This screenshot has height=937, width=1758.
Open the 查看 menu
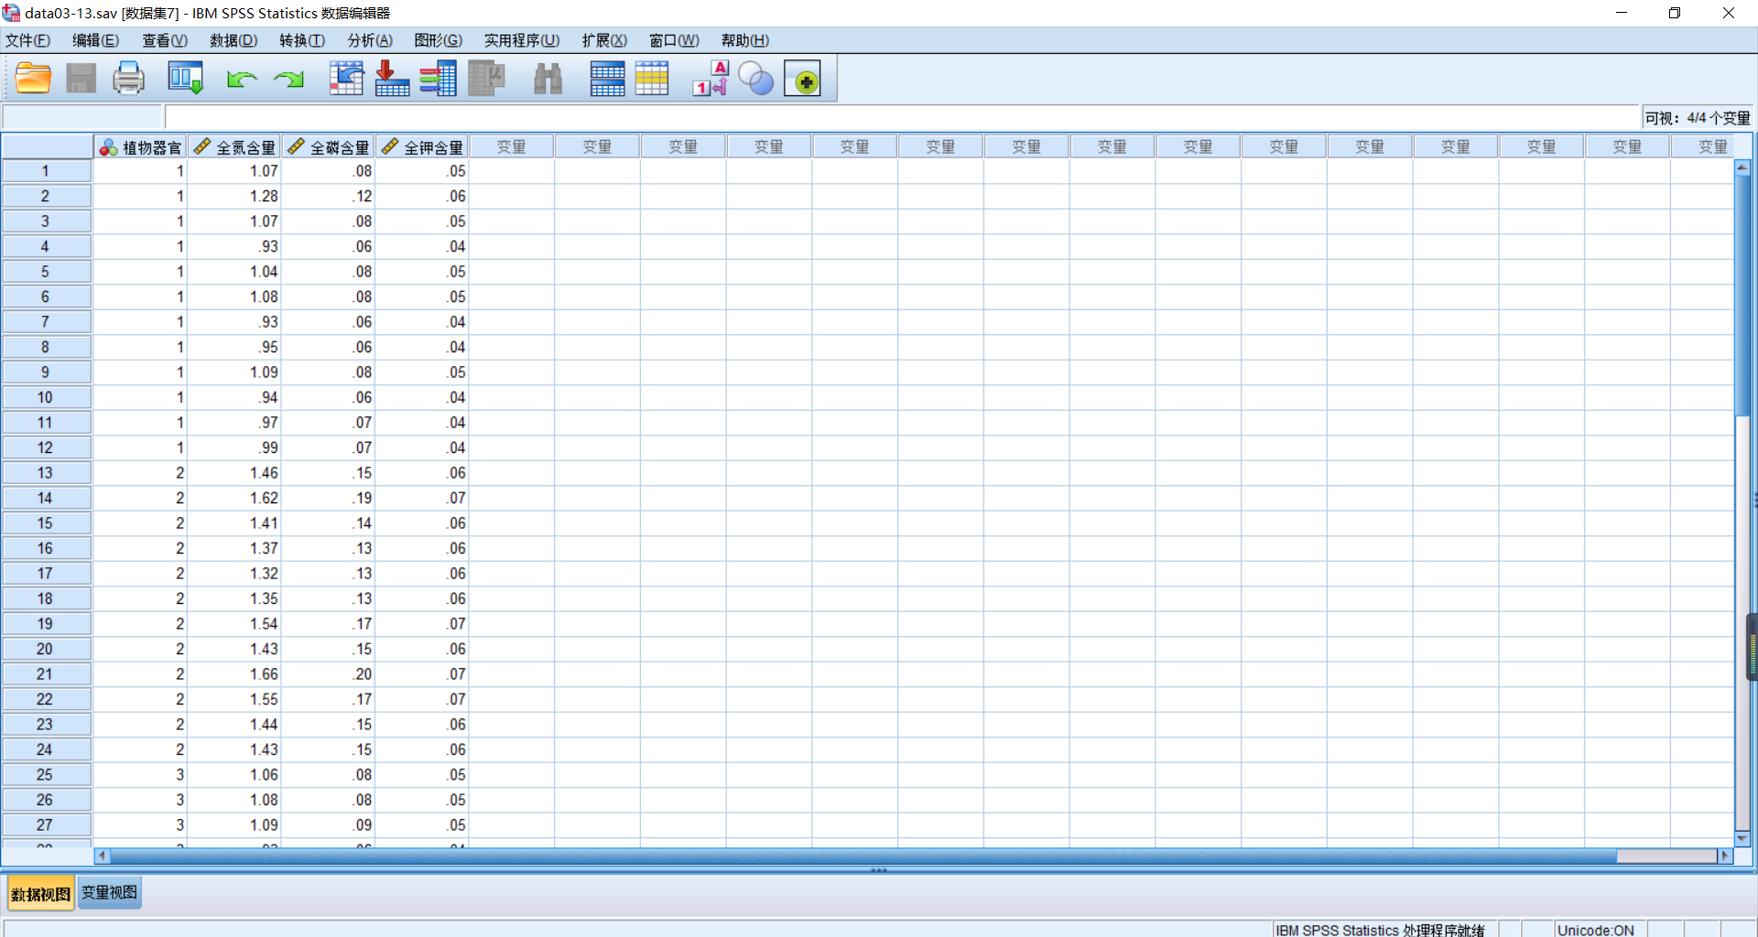tap(165, 40)
